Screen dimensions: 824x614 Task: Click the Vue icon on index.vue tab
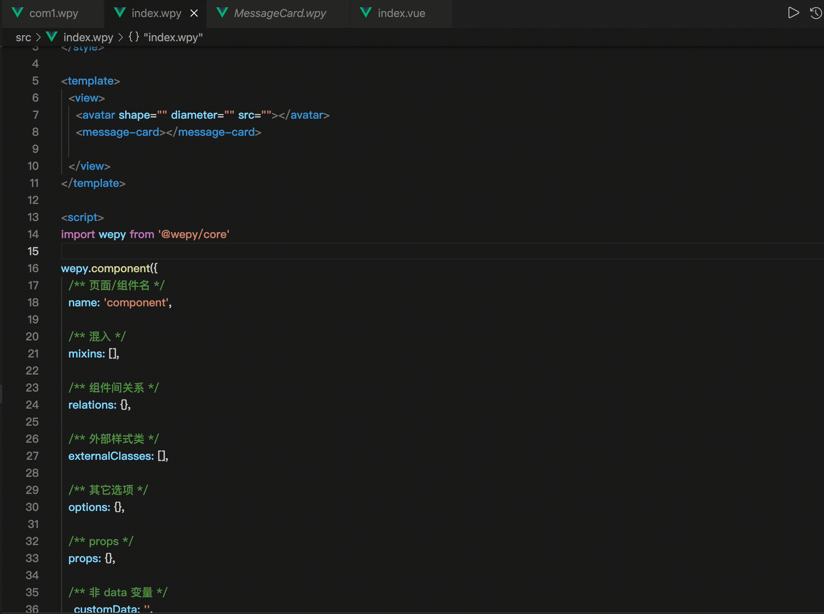click(x=366, y=13)
